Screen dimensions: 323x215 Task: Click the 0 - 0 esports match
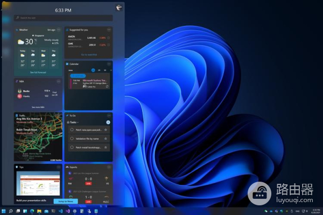coord(88,179)
